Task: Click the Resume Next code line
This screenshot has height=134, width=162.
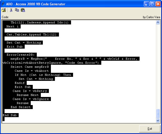Action: tap(27, 95)
